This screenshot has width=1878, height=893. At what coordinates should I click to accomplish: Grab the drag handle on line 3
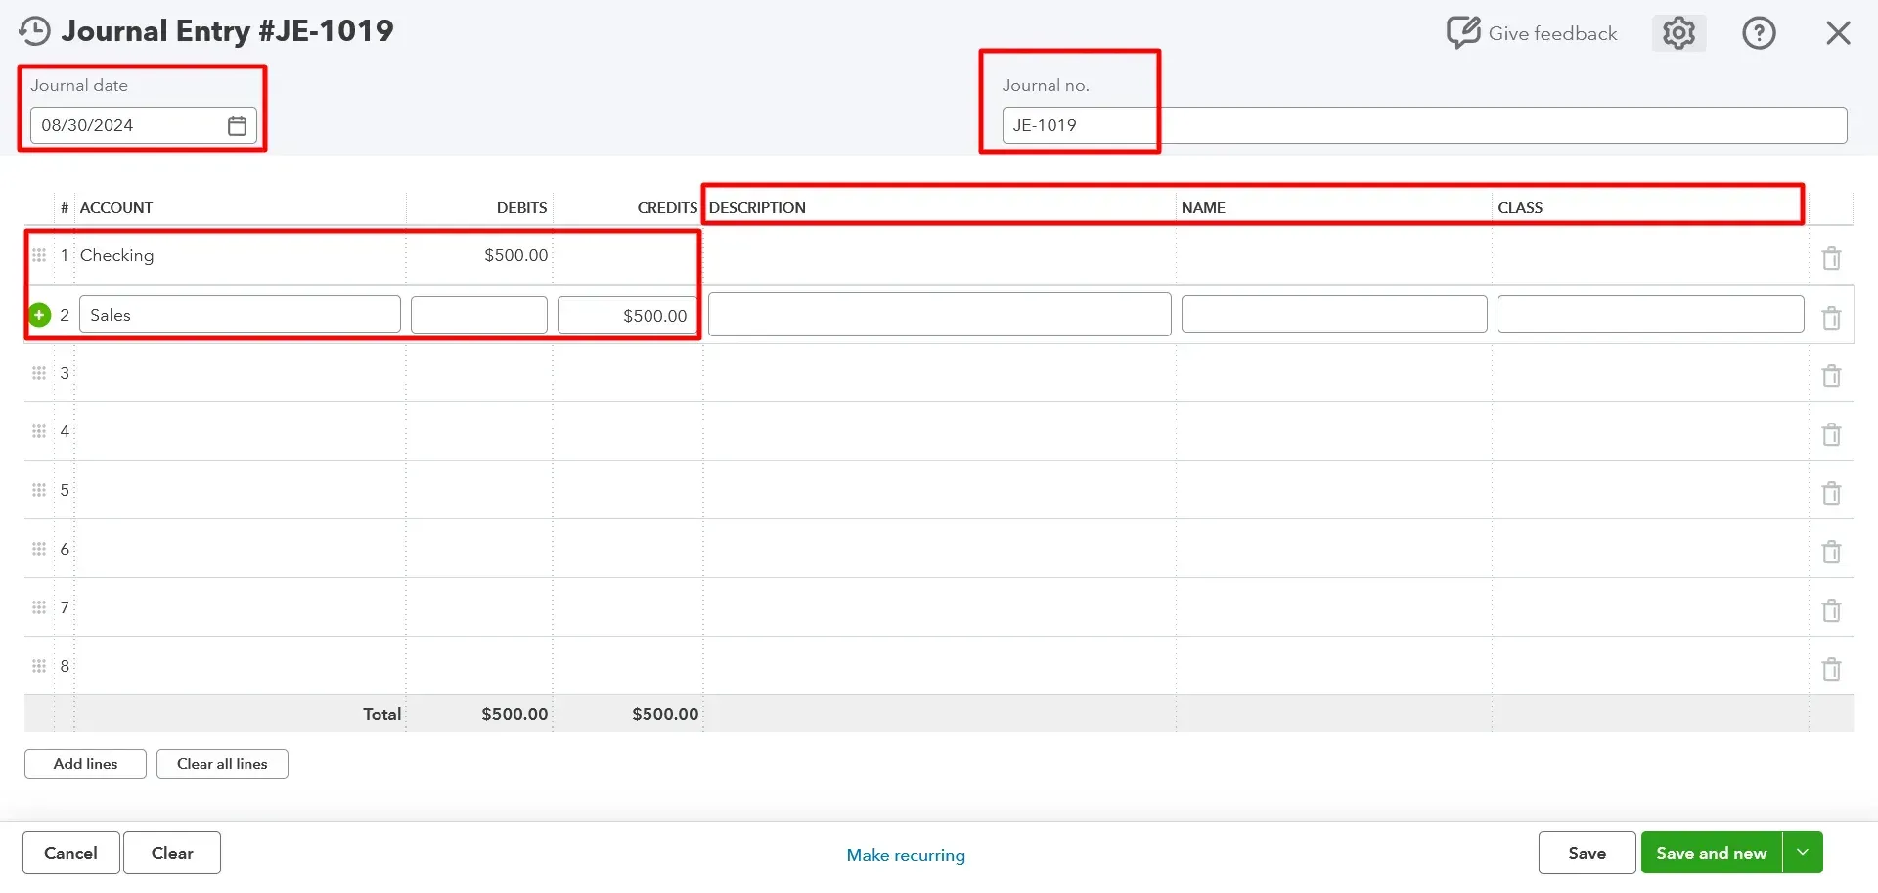pyautogui.click(x=39, y=373)
